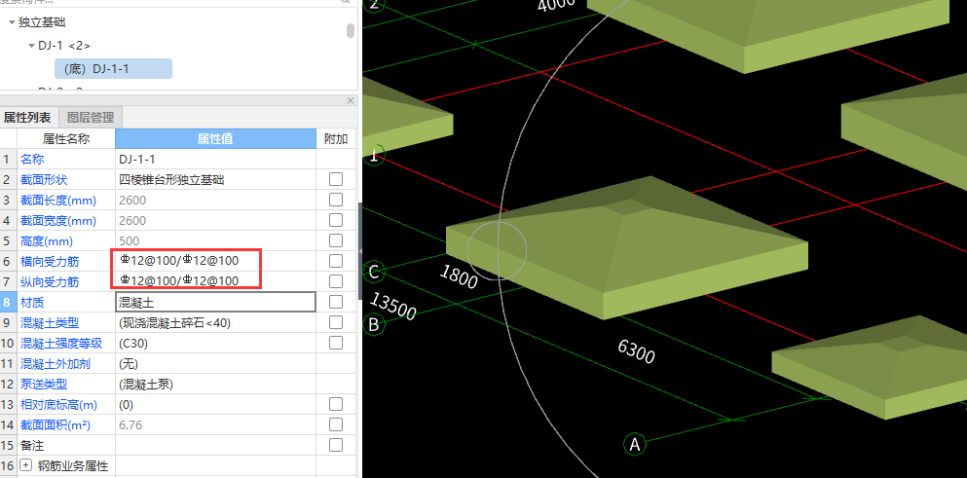
Task: Click the 附加 column header
Action: click(x=336, y=139)
